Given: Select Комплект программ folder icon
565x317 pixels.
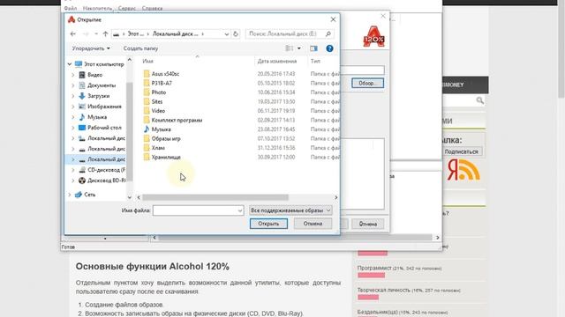Looking at the screenshot, I should (147, 120).
